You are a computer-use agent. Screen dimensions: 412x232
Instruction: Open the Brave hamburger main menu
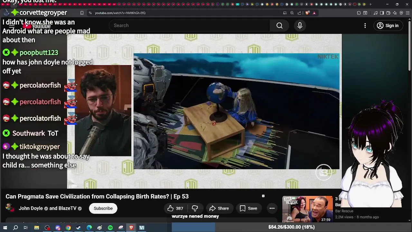click(408, 13)
